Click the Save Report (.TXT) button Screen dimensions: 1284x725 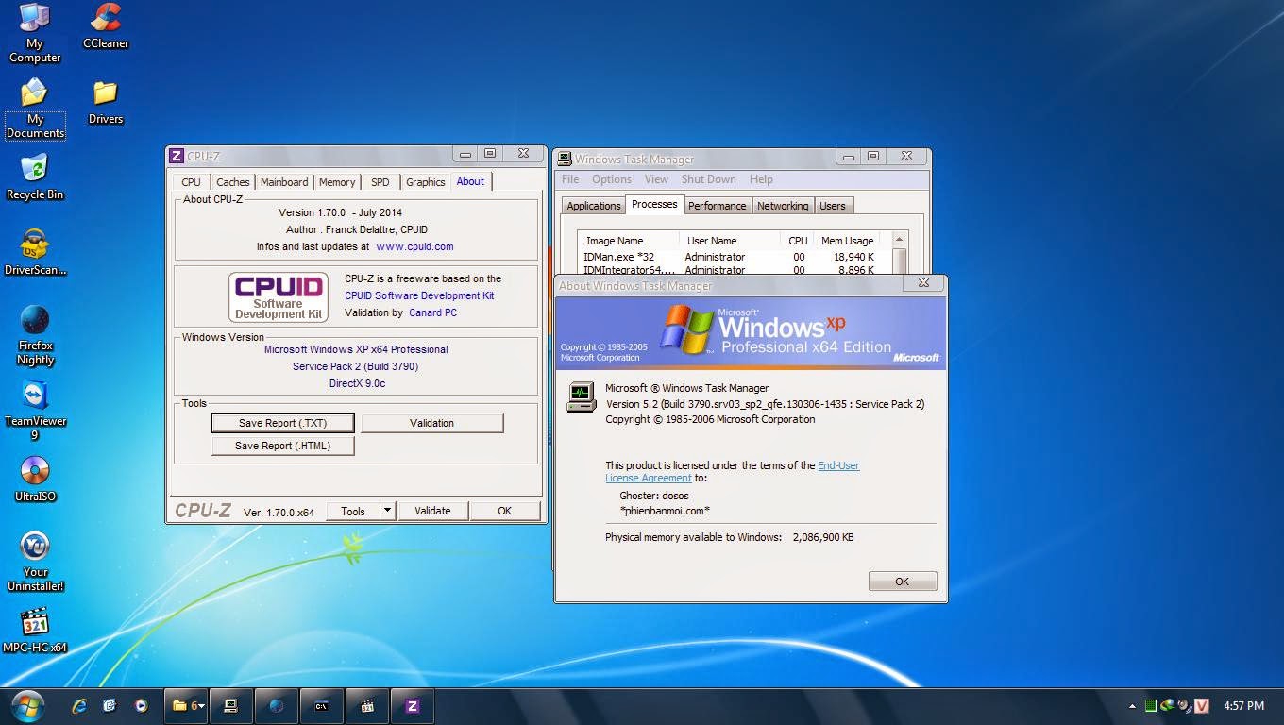282,423
